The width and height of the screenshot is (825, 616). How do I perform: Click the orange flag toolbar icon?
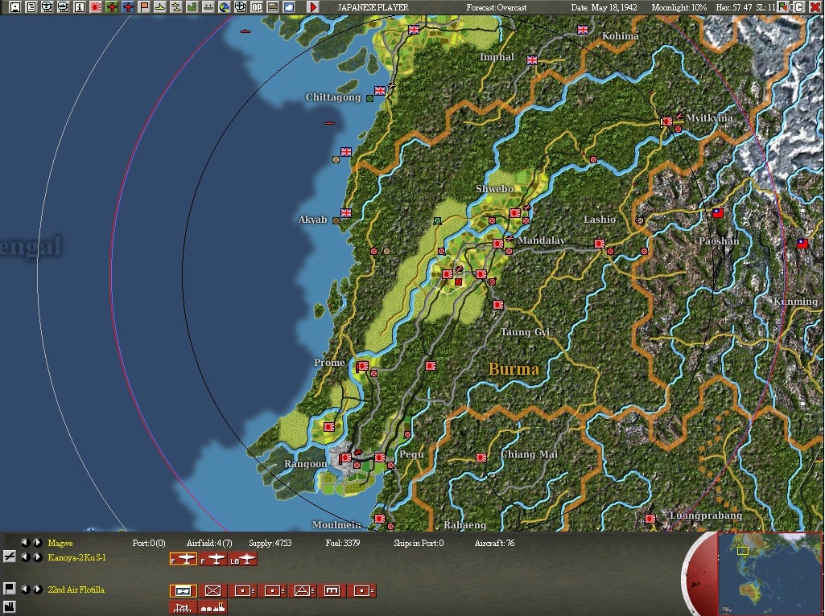(x=143, y=6)
